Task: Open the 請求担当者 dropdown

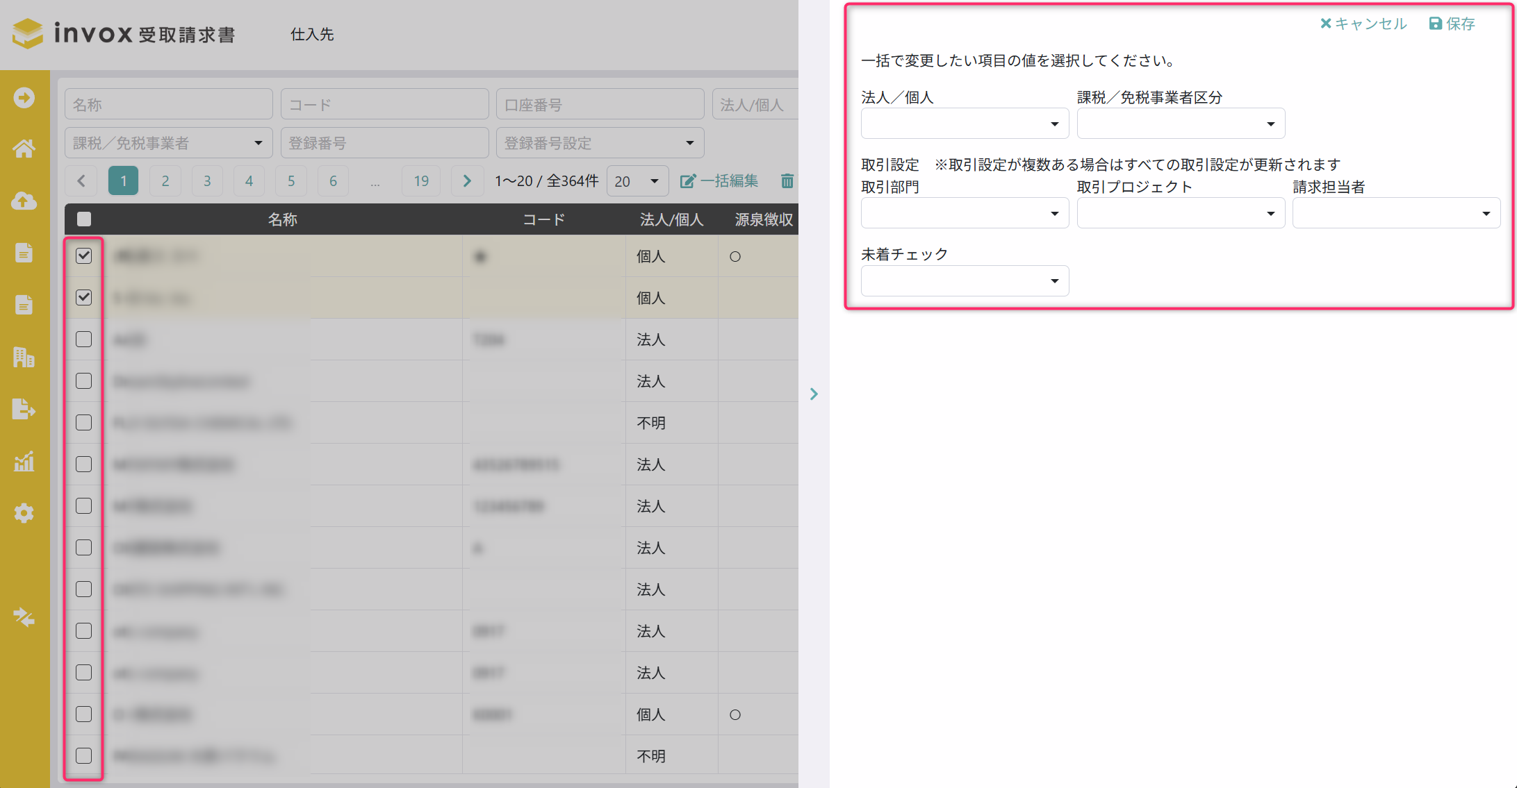Action: [1396, 213]
